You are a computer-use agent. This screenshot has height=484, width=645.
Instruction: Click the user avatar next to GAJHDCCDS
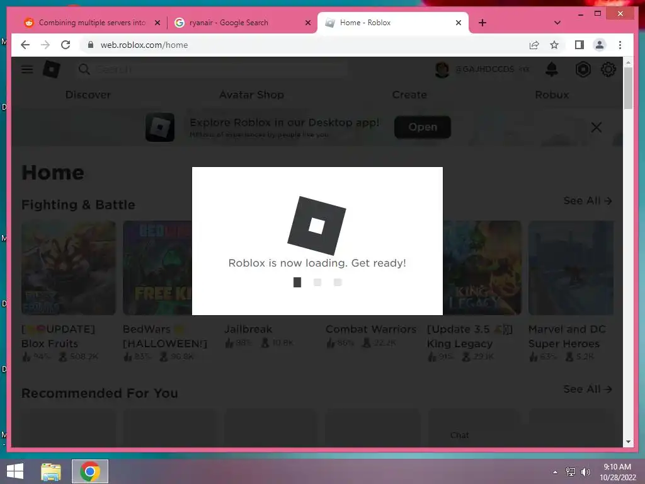442,69
